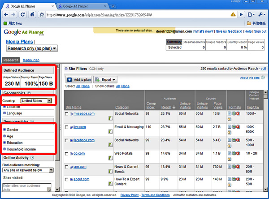Sort table by Comp Index column header
269x199 pixels.
coord(151,105)
